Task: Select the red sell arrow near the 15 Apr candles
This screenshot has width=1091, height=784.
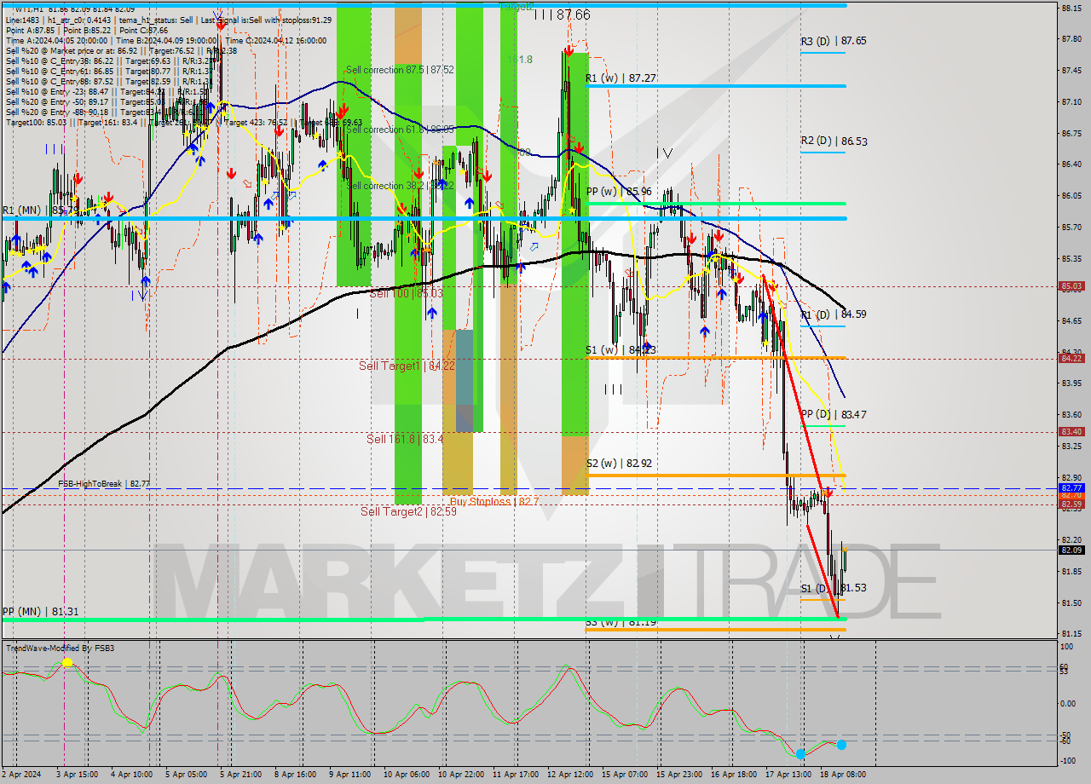Action: tap(692, 239)
